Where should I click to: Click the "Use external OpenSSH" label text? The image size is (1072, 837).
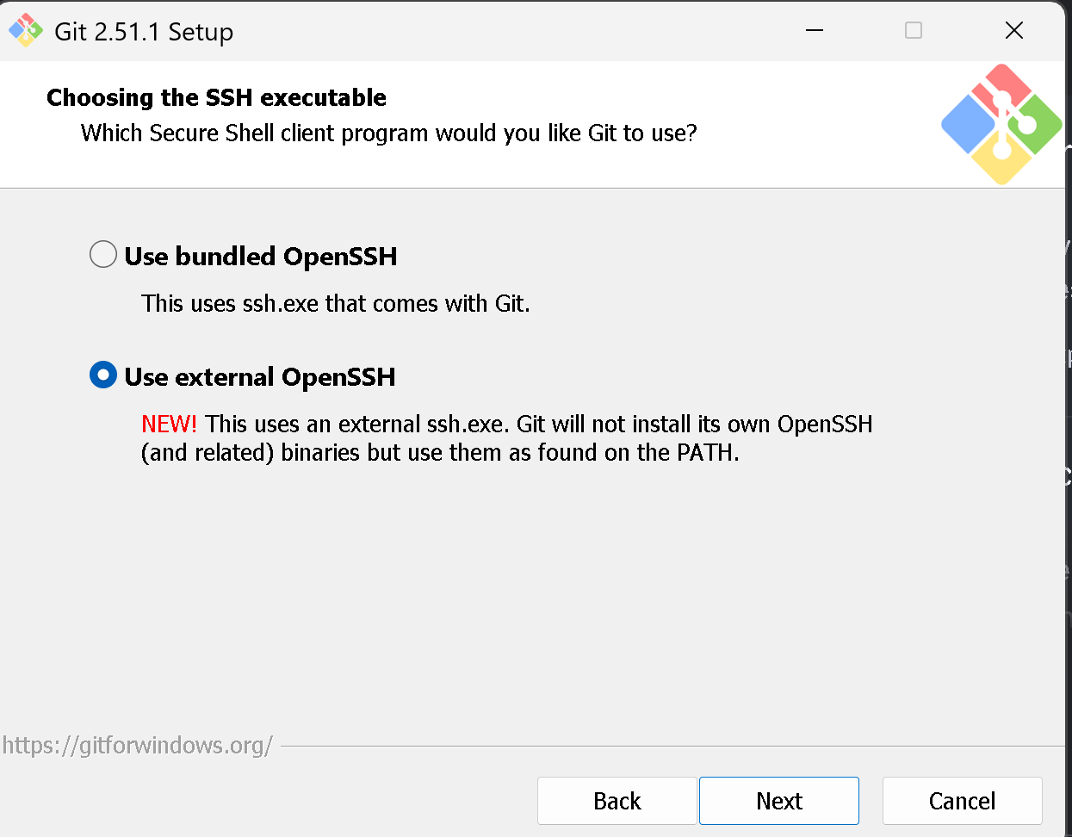(260, 377)
